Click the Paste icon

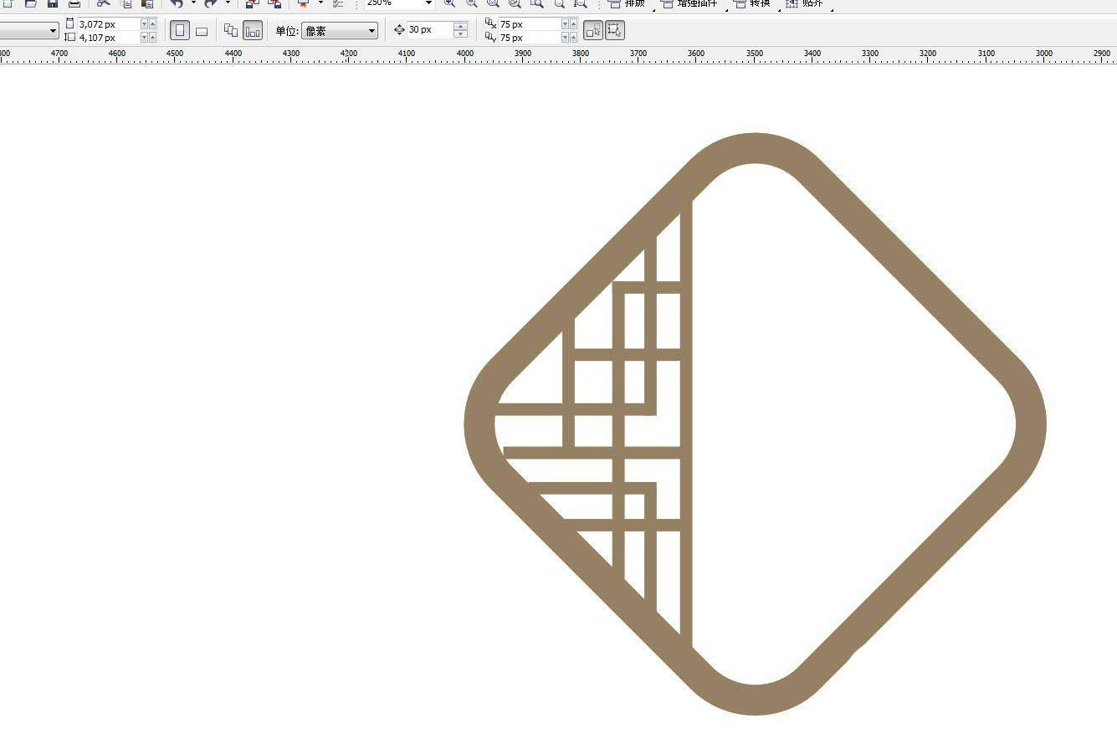tap(147, 3)
